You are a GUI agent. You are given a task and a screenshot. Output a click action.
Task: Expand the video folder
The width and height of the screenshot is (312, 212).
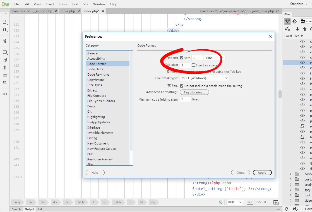(x=291, y=201)
